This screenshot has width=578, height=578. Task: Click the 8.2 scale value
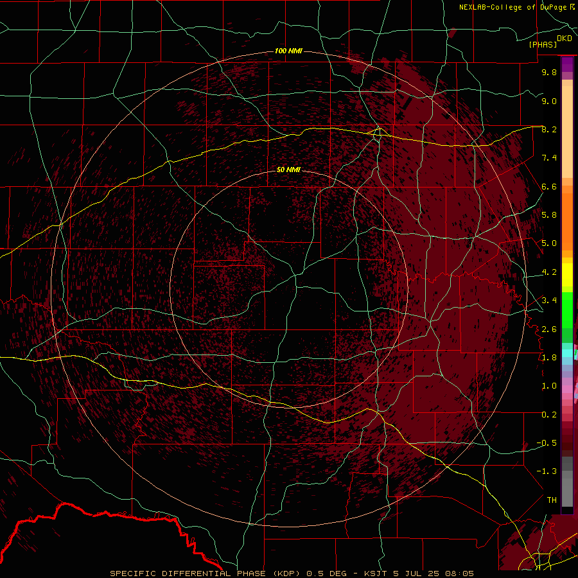click(549, 129)
